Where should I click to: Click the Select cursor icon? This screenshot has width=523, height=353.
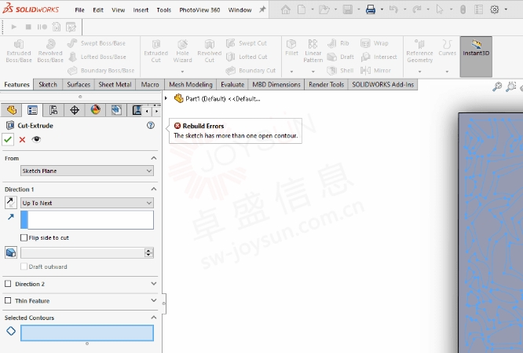(440, 9)
